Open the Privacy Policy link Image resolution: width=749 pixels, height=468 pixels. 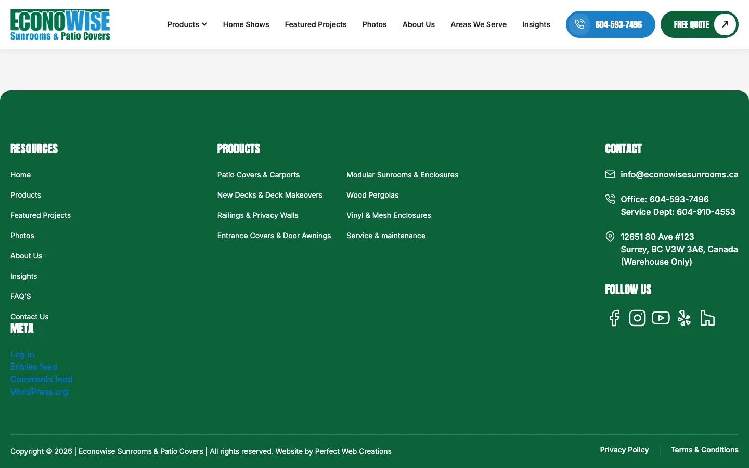click(624, 450)
